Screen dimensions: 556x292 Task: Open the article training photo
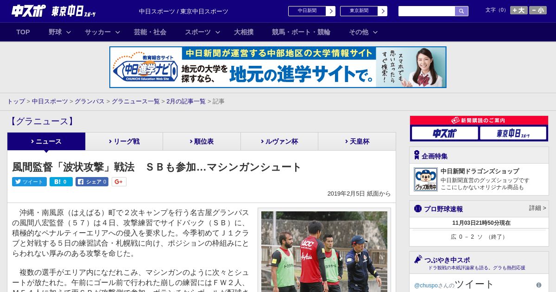click(x=324, y=252)
